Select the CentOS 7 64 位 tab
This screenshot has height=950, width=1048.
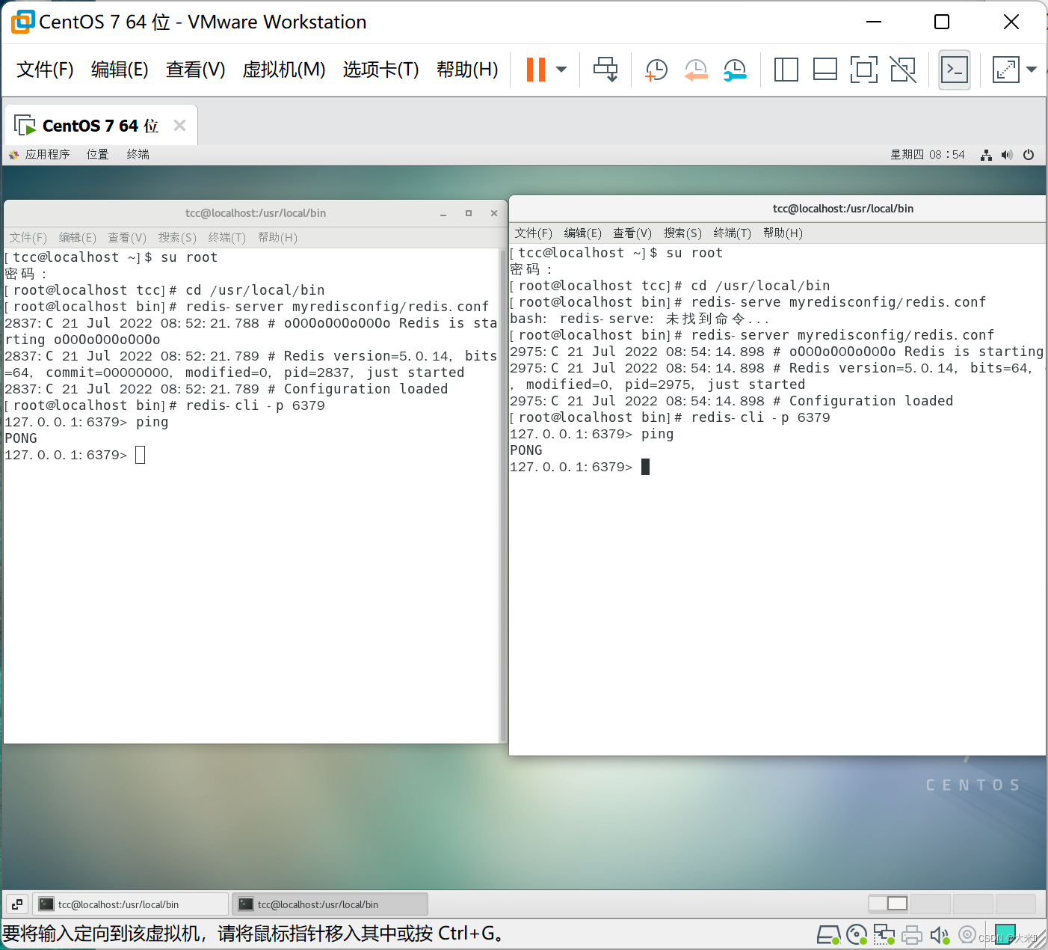100,126
